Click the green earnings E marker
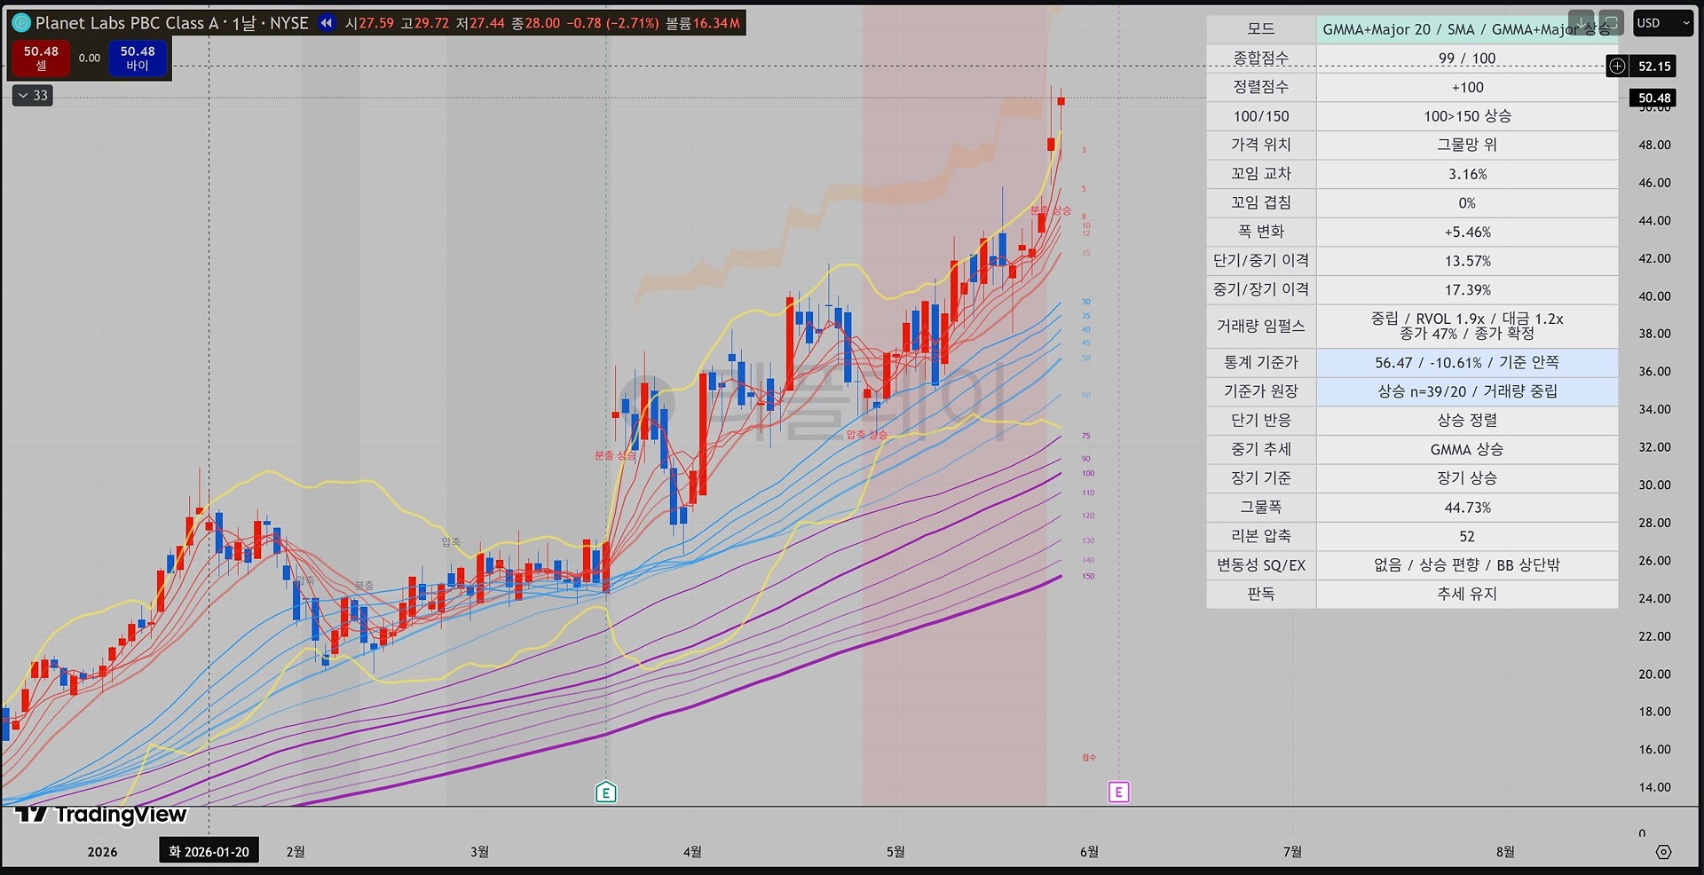Image resolution: width=1704 pixels, height=875 pixels. tap(605, 792)
